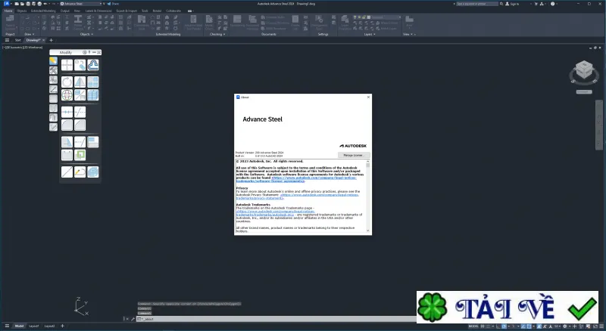Click the search keyword input field
Viewport: 606px width, 331px height.
point(477,4)
